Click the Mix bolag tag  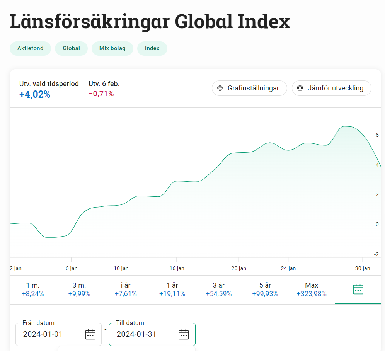click(112, 48)
